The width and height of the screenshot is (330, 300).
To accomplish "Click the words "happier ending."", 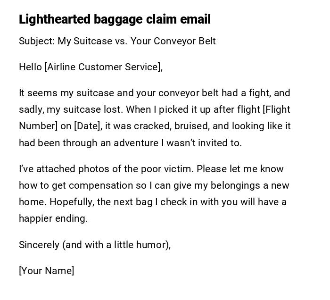I will (53, 218).
